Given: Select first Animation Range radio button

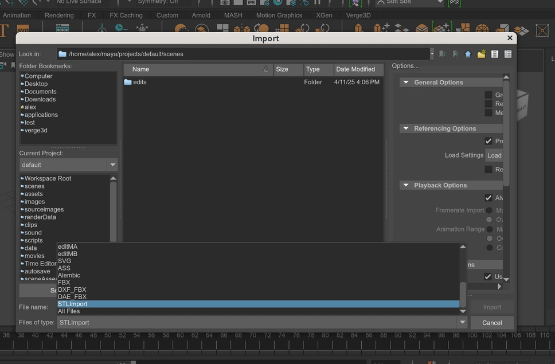Looking at the screenshot, I should coord(490,229).
